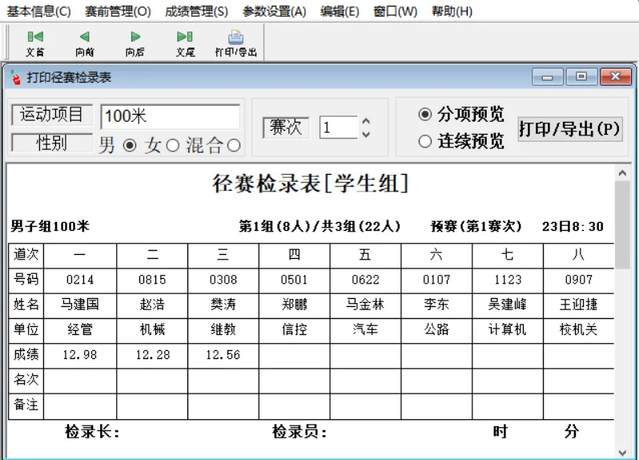This screenshot has height=460, width=639.
Task: Click bib number 0308
Action: point(223,280)
